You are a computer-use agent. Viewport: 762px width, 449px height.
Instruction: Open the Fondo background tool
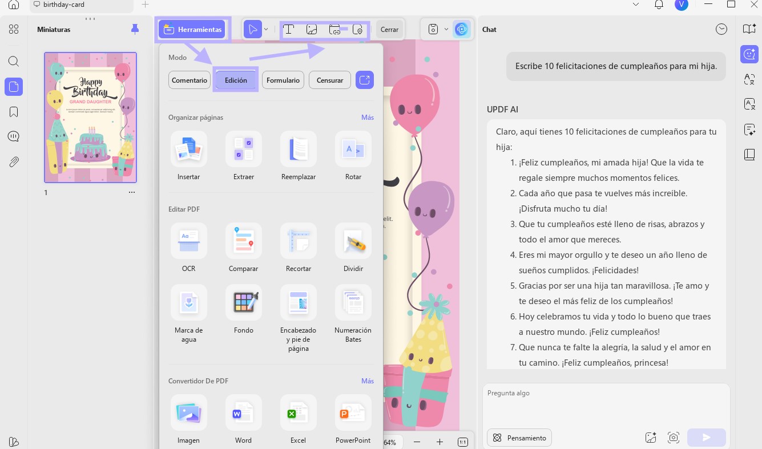244,303
